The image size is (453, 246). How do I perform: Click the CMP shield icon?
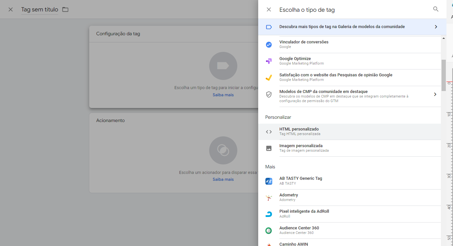(269, 94)
